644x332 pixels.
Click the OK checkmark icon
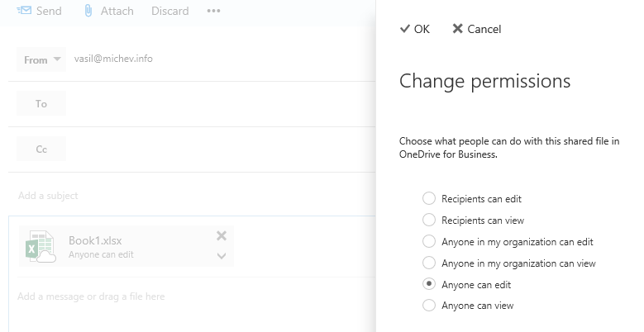pos(405,29)
